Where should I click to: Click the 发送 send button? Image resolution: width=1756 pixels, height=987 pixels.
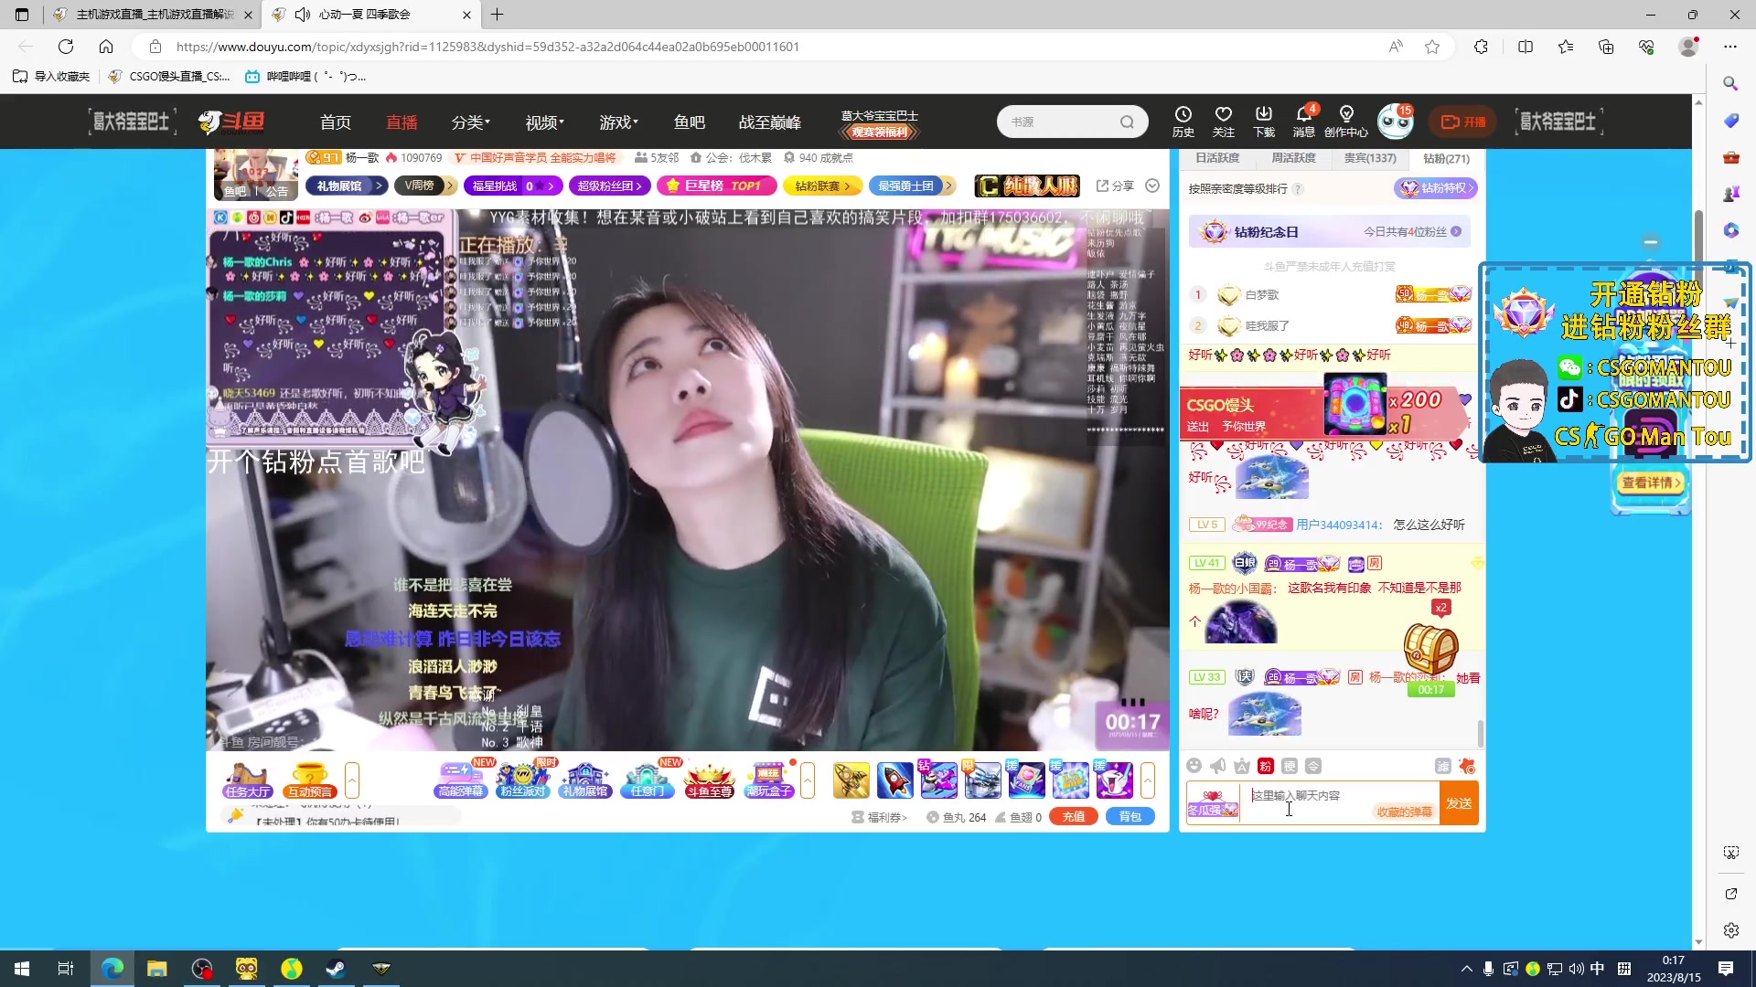1459,802
